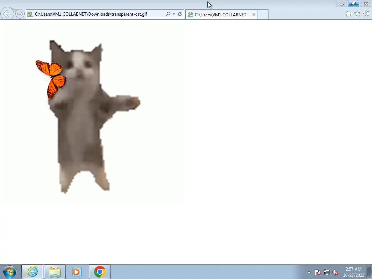Click the muted volume speaker icon
Image resolution: width=372 pixels, height=279 pixels.
pyautogui.click(x=335, y=272)
